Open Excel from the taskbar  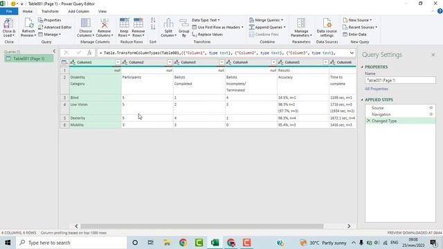215,243
